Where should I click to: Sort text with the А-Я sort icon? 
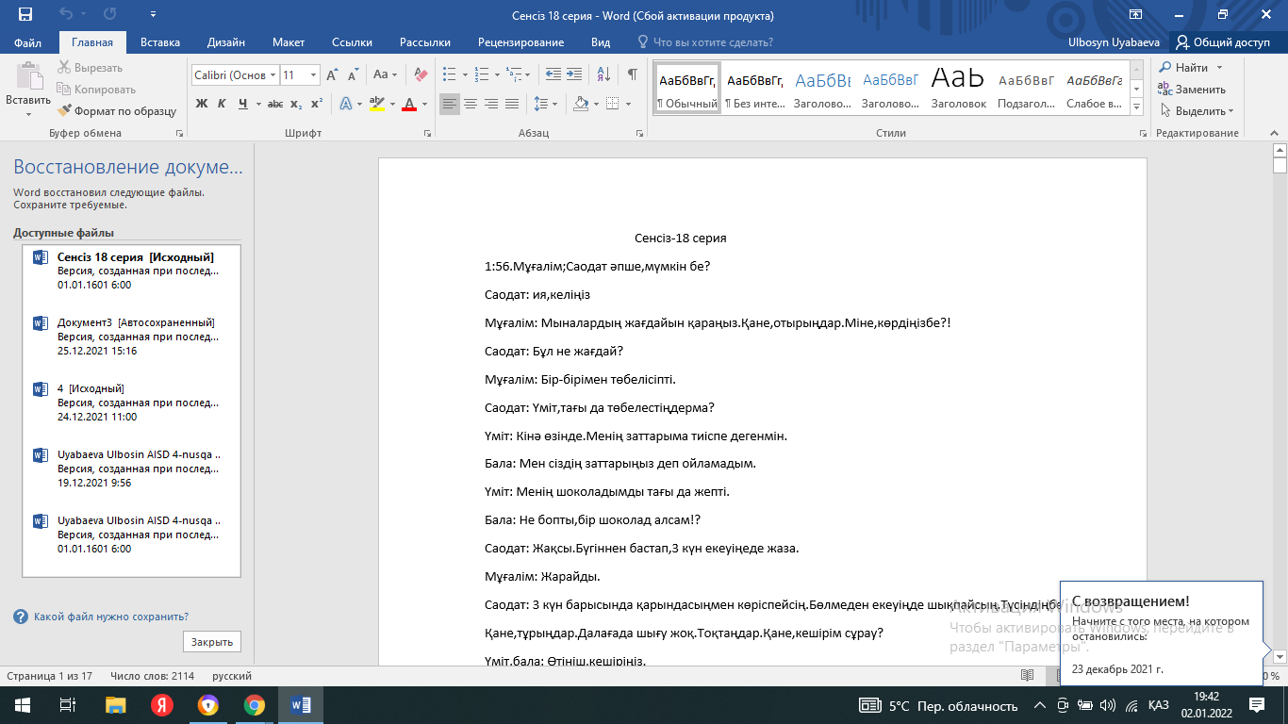click(603, 74)
